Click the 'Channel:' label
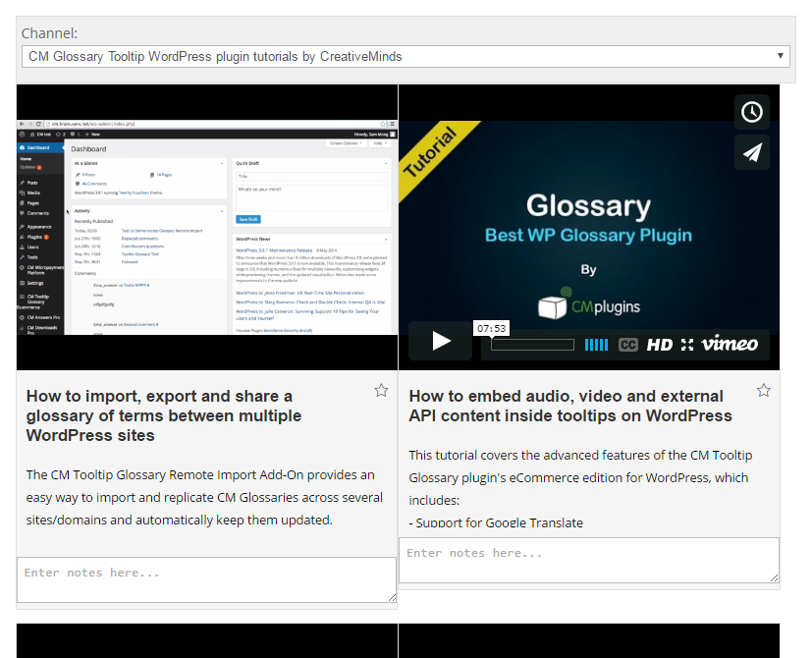812x658 pixels. [49, 33]
